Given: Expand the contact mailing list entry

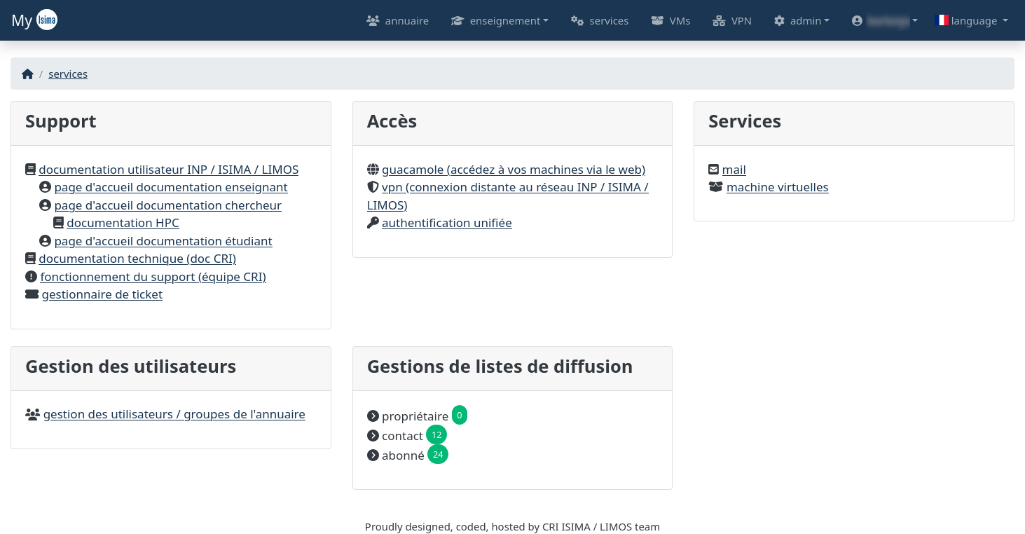Looking at the screenshot, I should pyautogui.click(x=403, y=435).
